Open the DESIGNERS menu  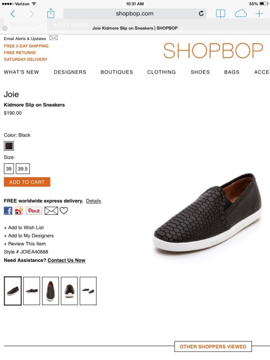tap(70, 72)
